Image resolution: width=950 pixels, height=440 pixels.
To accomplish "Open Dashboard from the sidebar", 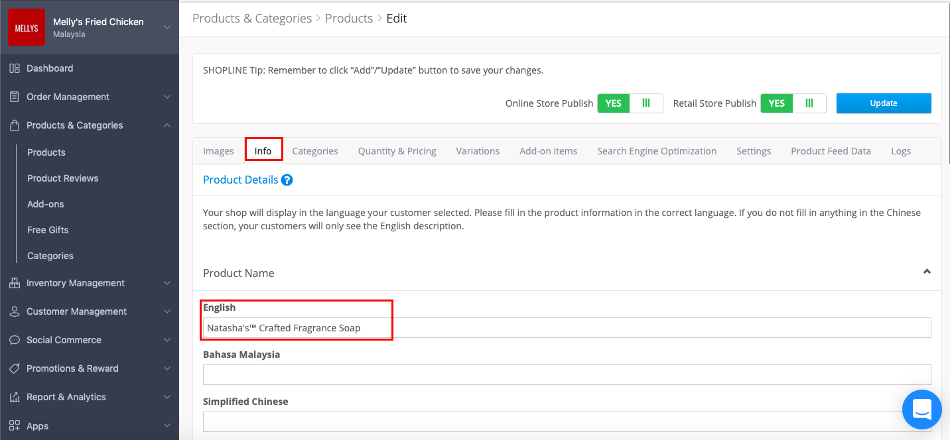I will (50, 68).
